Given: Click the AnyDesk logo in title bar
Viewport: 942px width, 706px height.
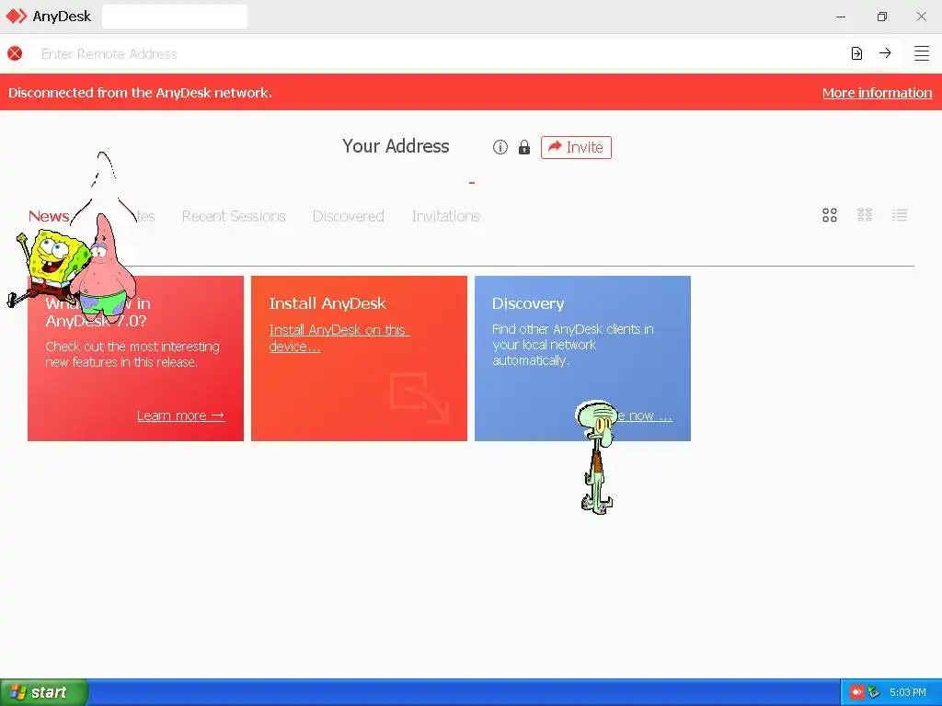Looking at the screenshot, I should click(x=17, y=17).
